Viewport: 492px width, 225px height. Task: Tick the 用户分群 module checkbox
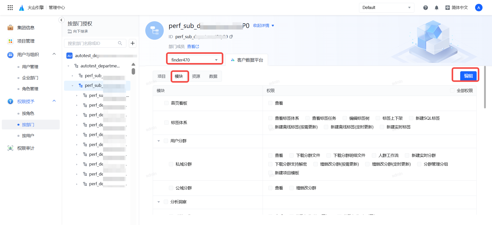(x=166, y=141)
